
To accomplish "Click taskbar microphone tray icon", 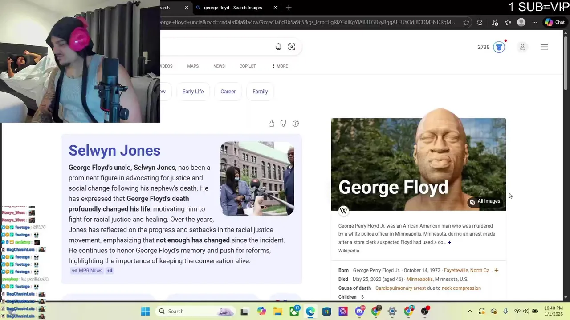I will click(x=505, y=311).
